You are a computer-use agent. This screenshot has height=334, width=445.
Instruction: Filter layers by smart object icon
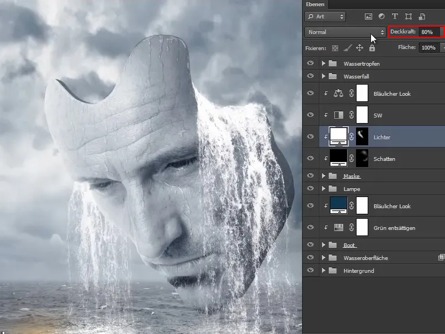[x=422, y=17]
